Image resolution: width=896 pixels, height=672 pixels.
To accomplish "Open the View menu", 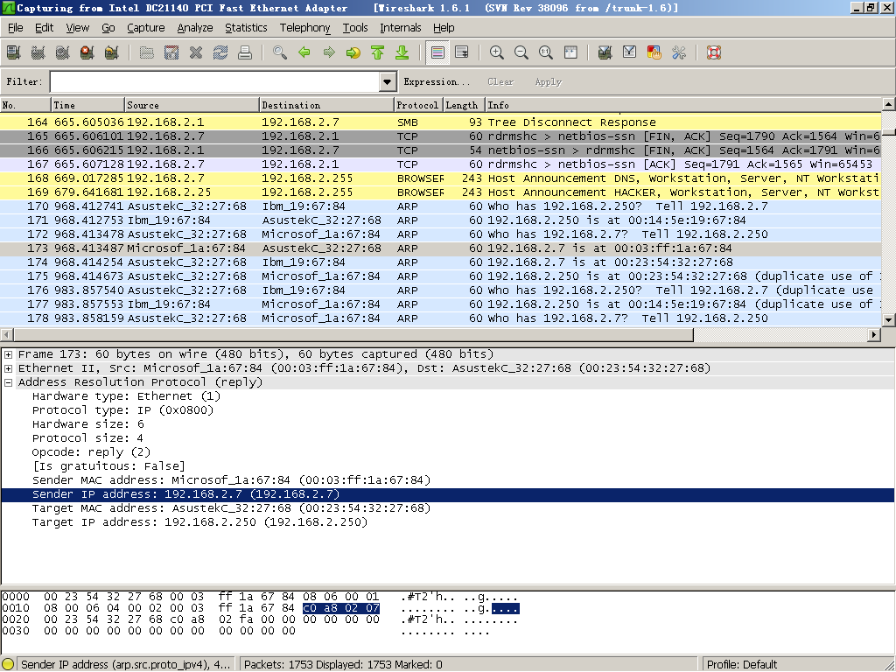I will coord(78,28).
